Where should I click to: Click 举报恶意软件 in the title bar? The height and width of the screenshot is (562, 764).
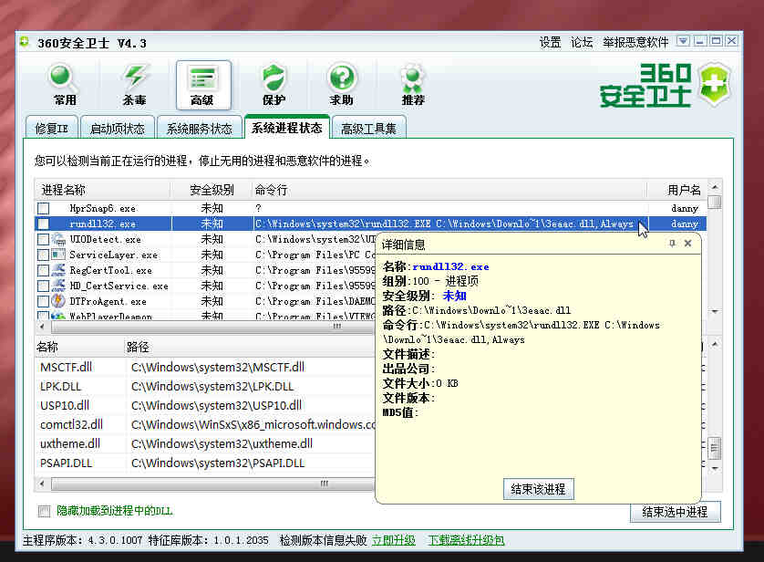(635, 42)
